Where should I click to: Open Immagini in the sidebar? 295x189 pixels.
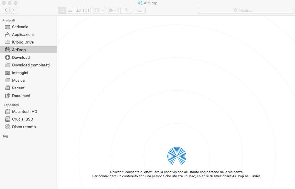click(20, 73)
